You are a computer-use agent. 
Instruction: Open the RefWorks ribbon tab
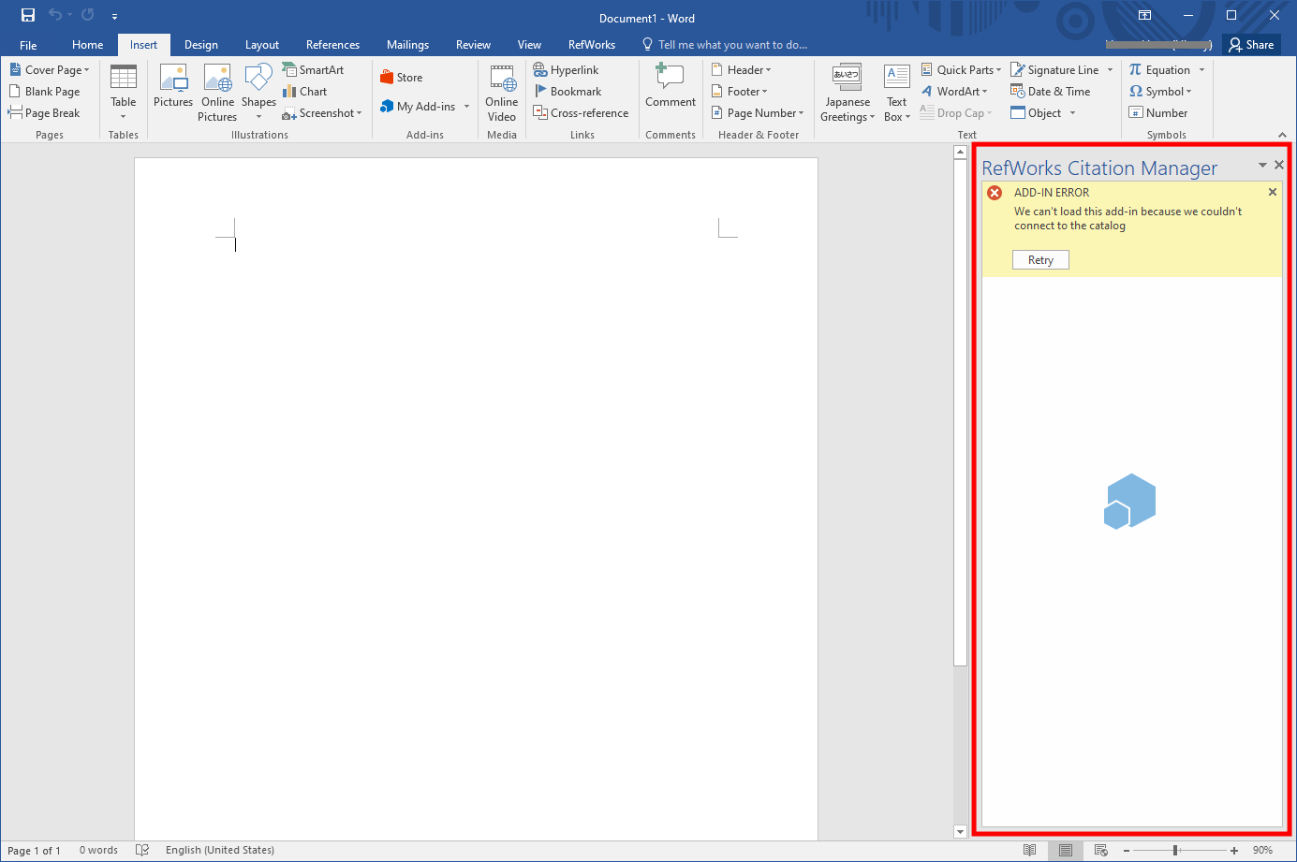pos(592,45)
